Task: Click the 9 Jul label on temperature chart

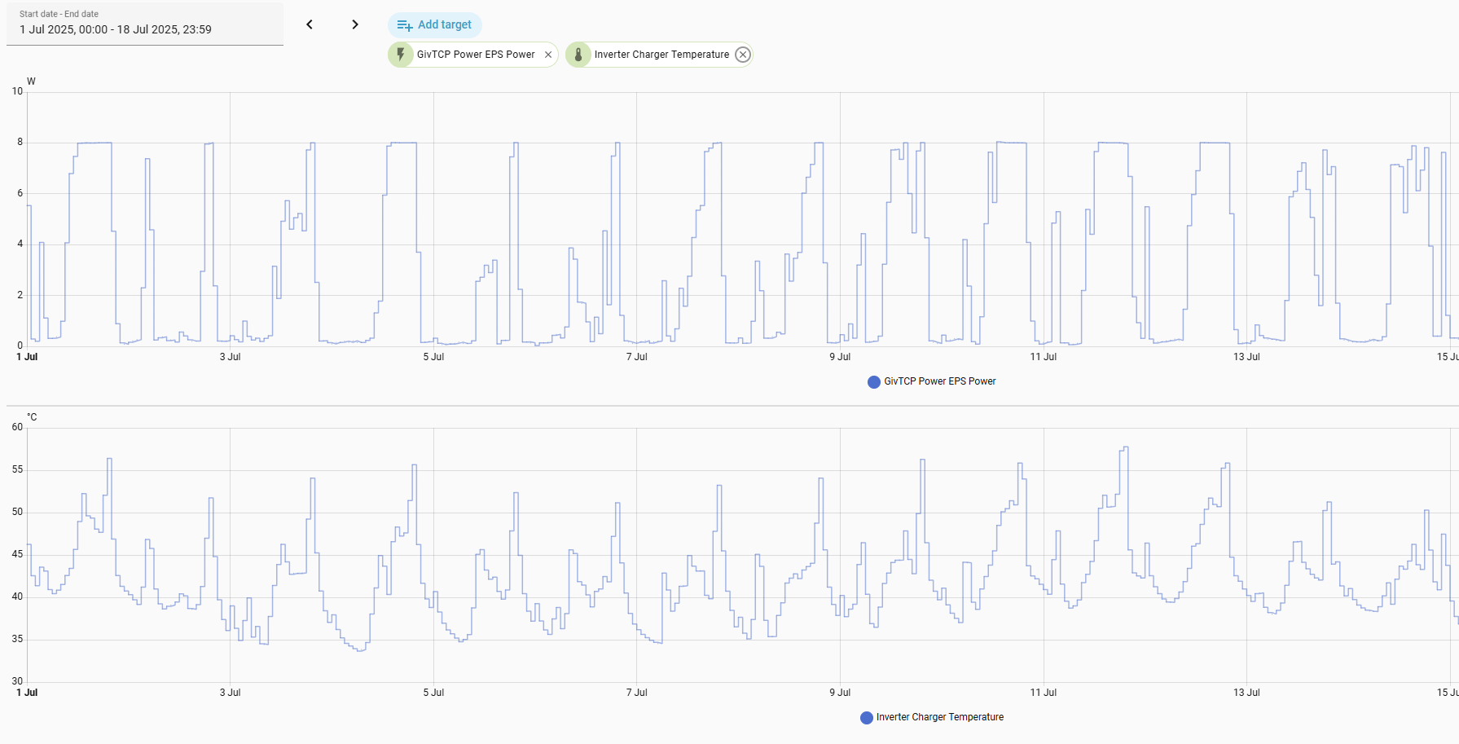Action: pyautogui.click(x=840, y=693)
